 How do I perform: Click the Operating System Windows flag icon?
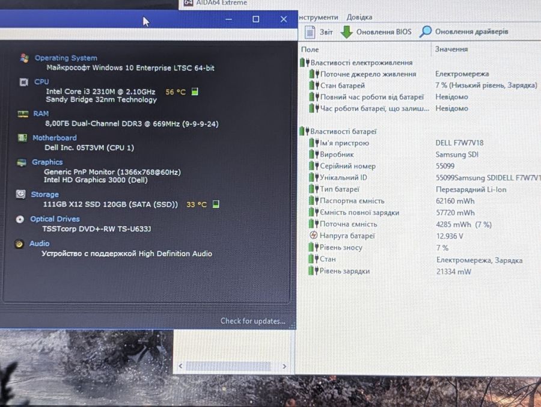24,58
